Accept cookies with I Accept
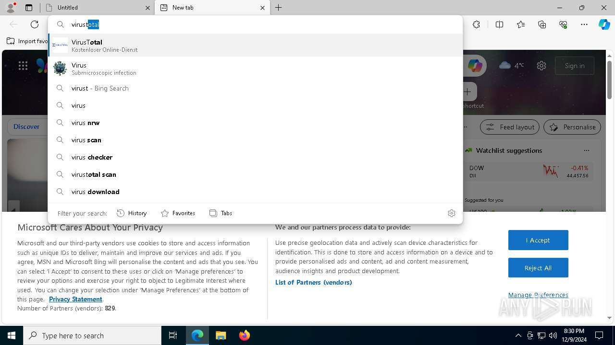 [x=538, y=240]
